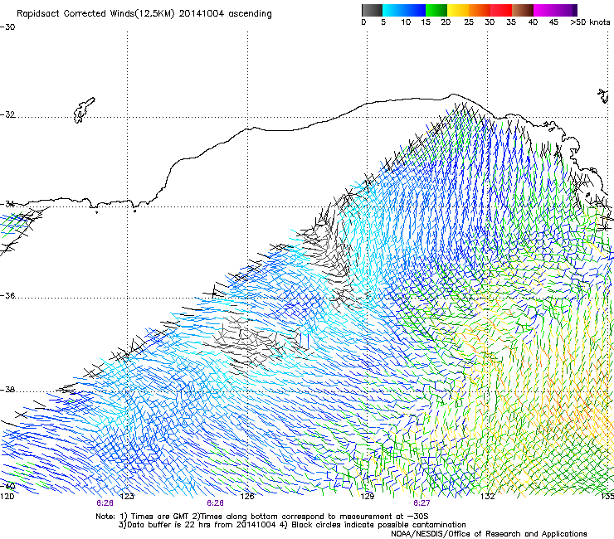Click the purple time label '6:27'
The width and height of the screenshot is (614, 539).
point(422,503)
